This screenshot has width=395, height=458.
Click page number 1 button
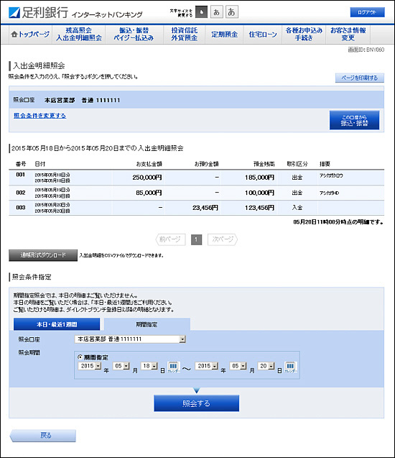pyautogui.click(x=196, y=240)
